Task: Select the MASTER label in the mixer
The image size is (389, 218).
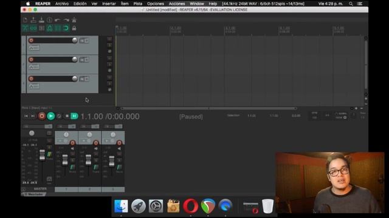Action: 40,189
